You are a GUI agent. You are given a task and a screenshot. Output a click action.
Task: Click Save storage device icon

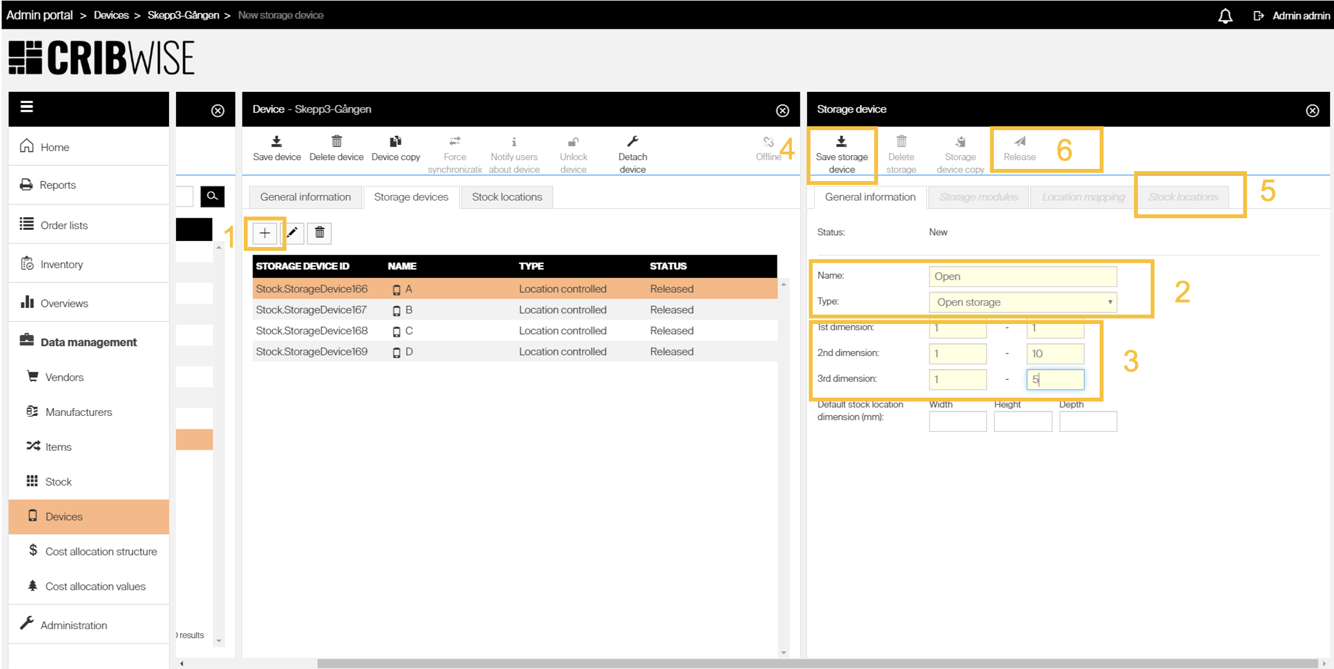click(841, 142)
